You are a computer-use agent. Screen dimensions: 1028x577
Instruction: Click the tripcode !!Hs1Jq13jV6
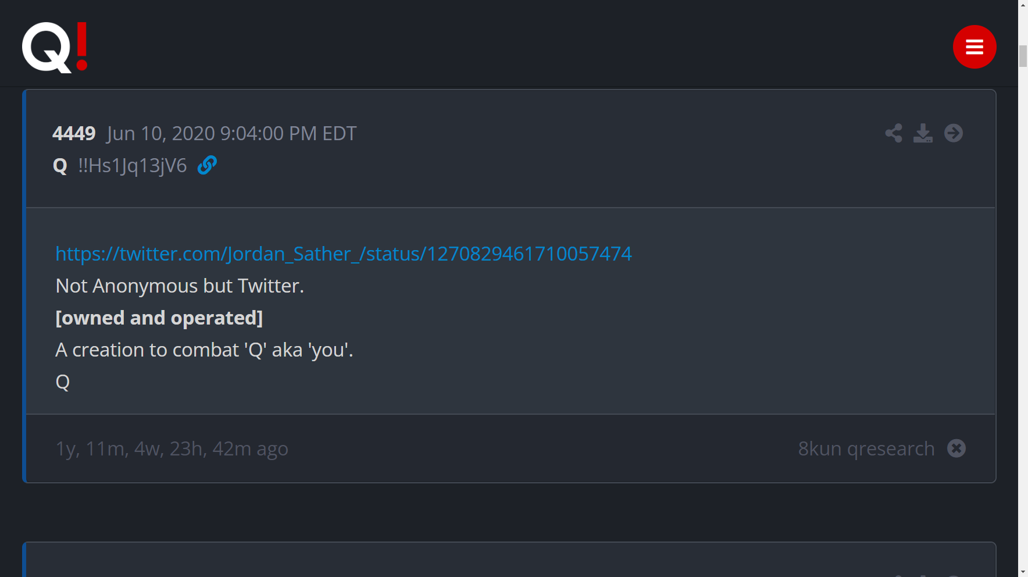tap(133, 166)
